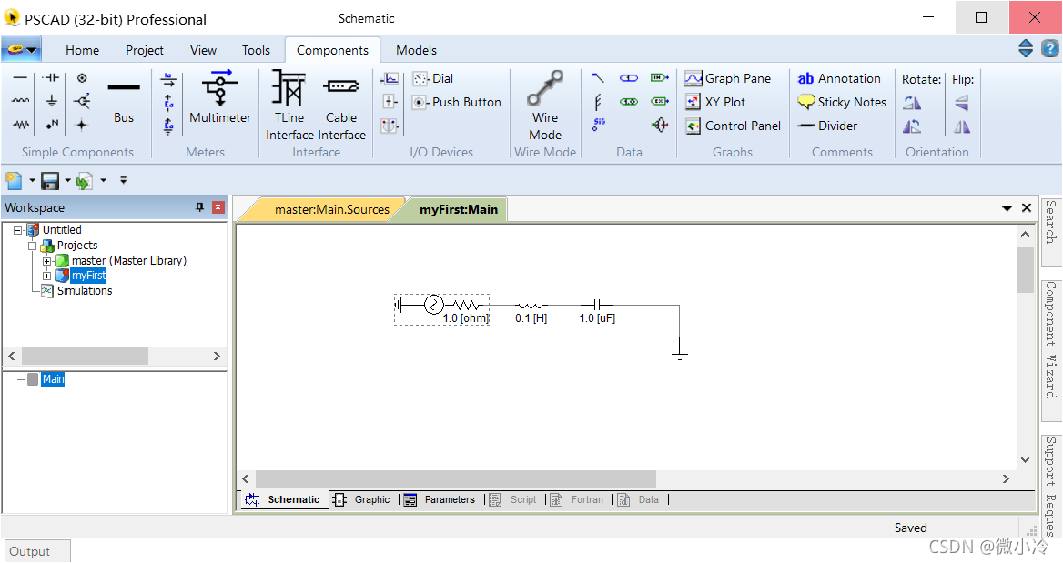Viewport: 1063px width, 563px height.
Task: Pin the Workspace panel
Action: click(199, 207)
